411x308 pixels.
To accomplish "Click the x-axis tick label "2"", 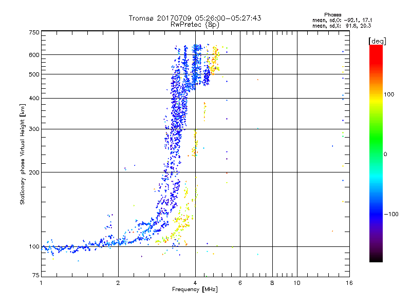I will point(118,283).
